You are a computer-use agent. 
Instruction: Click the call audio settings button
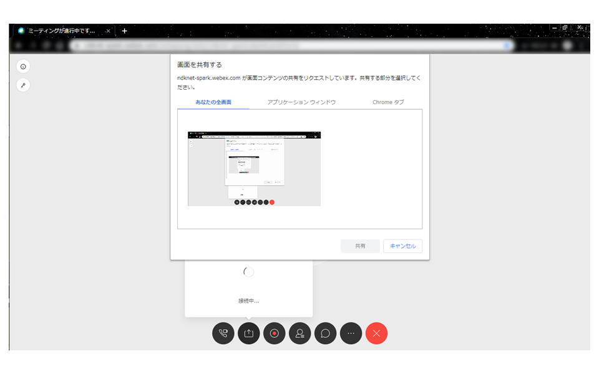[x=223, y=333]
